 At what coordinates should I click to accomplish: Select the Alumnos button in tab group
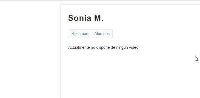[102, 34]
